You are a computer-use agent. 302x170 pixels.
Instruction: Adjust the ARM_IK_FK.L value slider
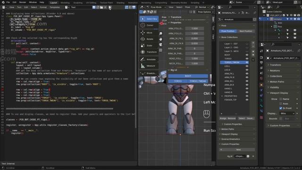click(x=194, y=38)
